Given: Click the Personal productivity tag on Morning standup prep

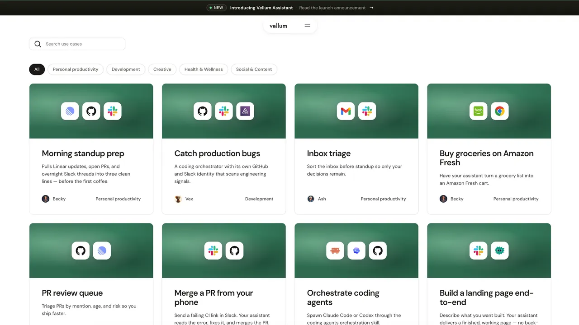Looking at the screenshot, I should (118, 199).
